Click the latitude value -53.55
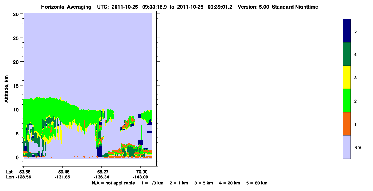The image size is (373, 191). (x=24, y=172)
